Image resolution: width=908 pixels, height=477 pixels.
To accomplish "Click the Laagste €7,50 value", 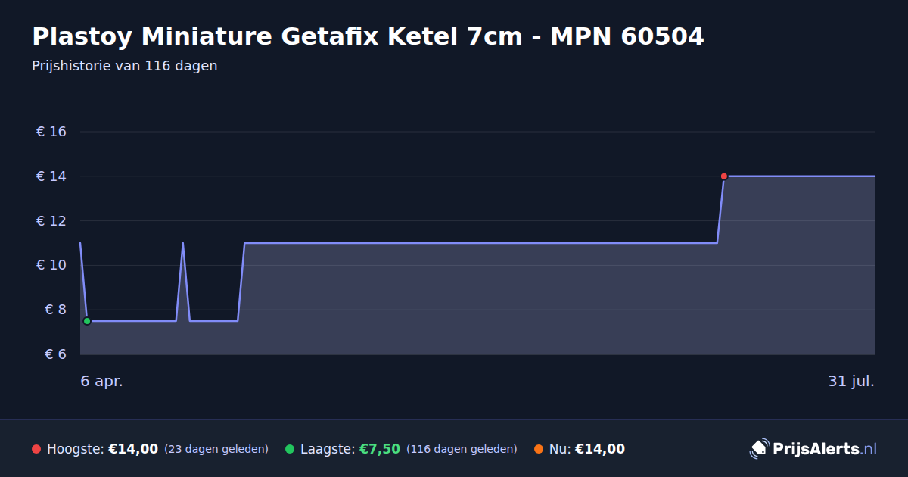I will pyautogui.click(x=379, y=449).
